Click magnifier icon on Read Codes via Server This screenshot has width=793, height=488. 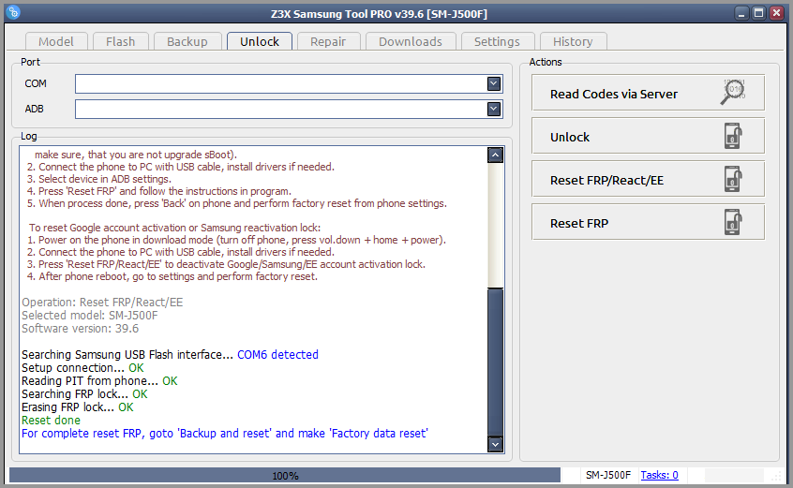[733, 92]
